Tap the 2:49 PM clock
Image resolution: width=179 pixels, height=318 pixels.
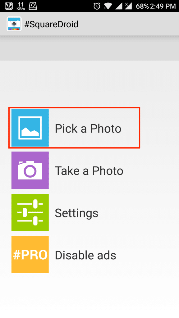pos(163,6)
